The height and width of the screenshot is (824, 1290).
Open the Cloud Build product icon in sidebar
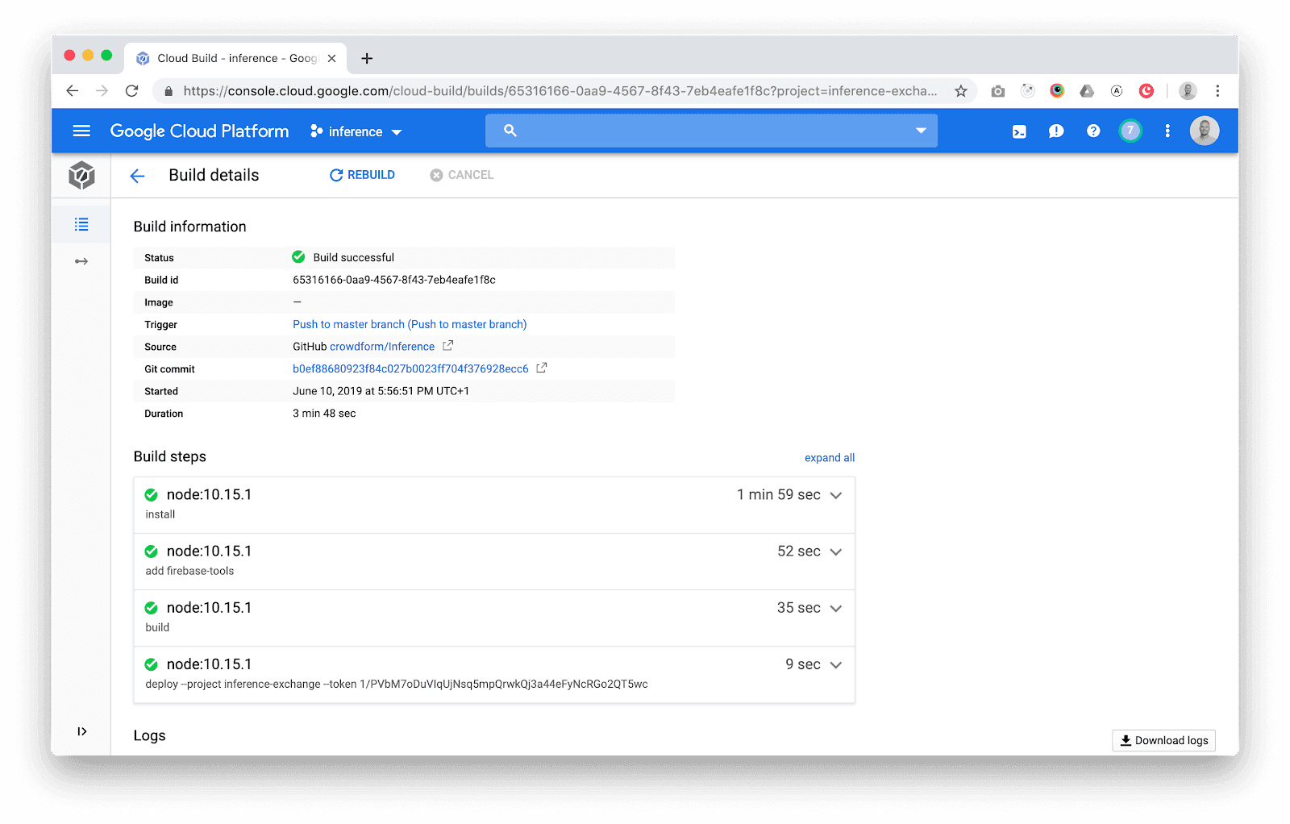(81, 175)
